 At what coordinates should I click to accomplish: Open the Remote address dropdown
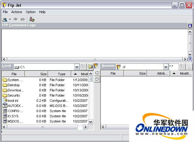click(x=166, y=67)
